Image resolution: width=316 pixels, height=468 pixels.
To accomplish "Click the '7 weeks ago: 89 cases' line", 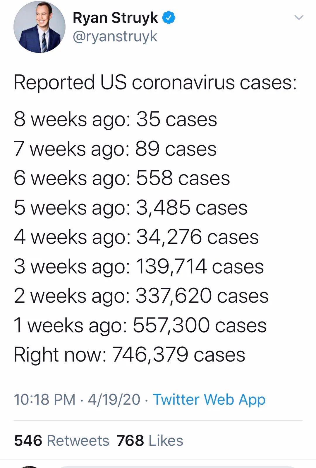I will [x=115, y=149].
